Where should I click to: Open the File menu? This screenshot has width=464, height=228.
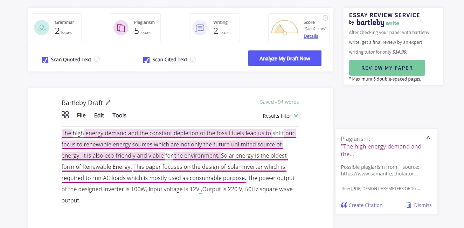click(x=81, y=115)
